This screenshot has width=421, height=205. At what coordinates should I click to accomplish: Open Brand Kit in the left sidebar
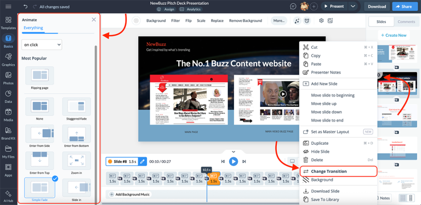[8, 133]
